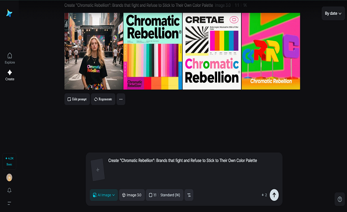
Task: Open the notifications bell
Action: click(x=9, y=190)
